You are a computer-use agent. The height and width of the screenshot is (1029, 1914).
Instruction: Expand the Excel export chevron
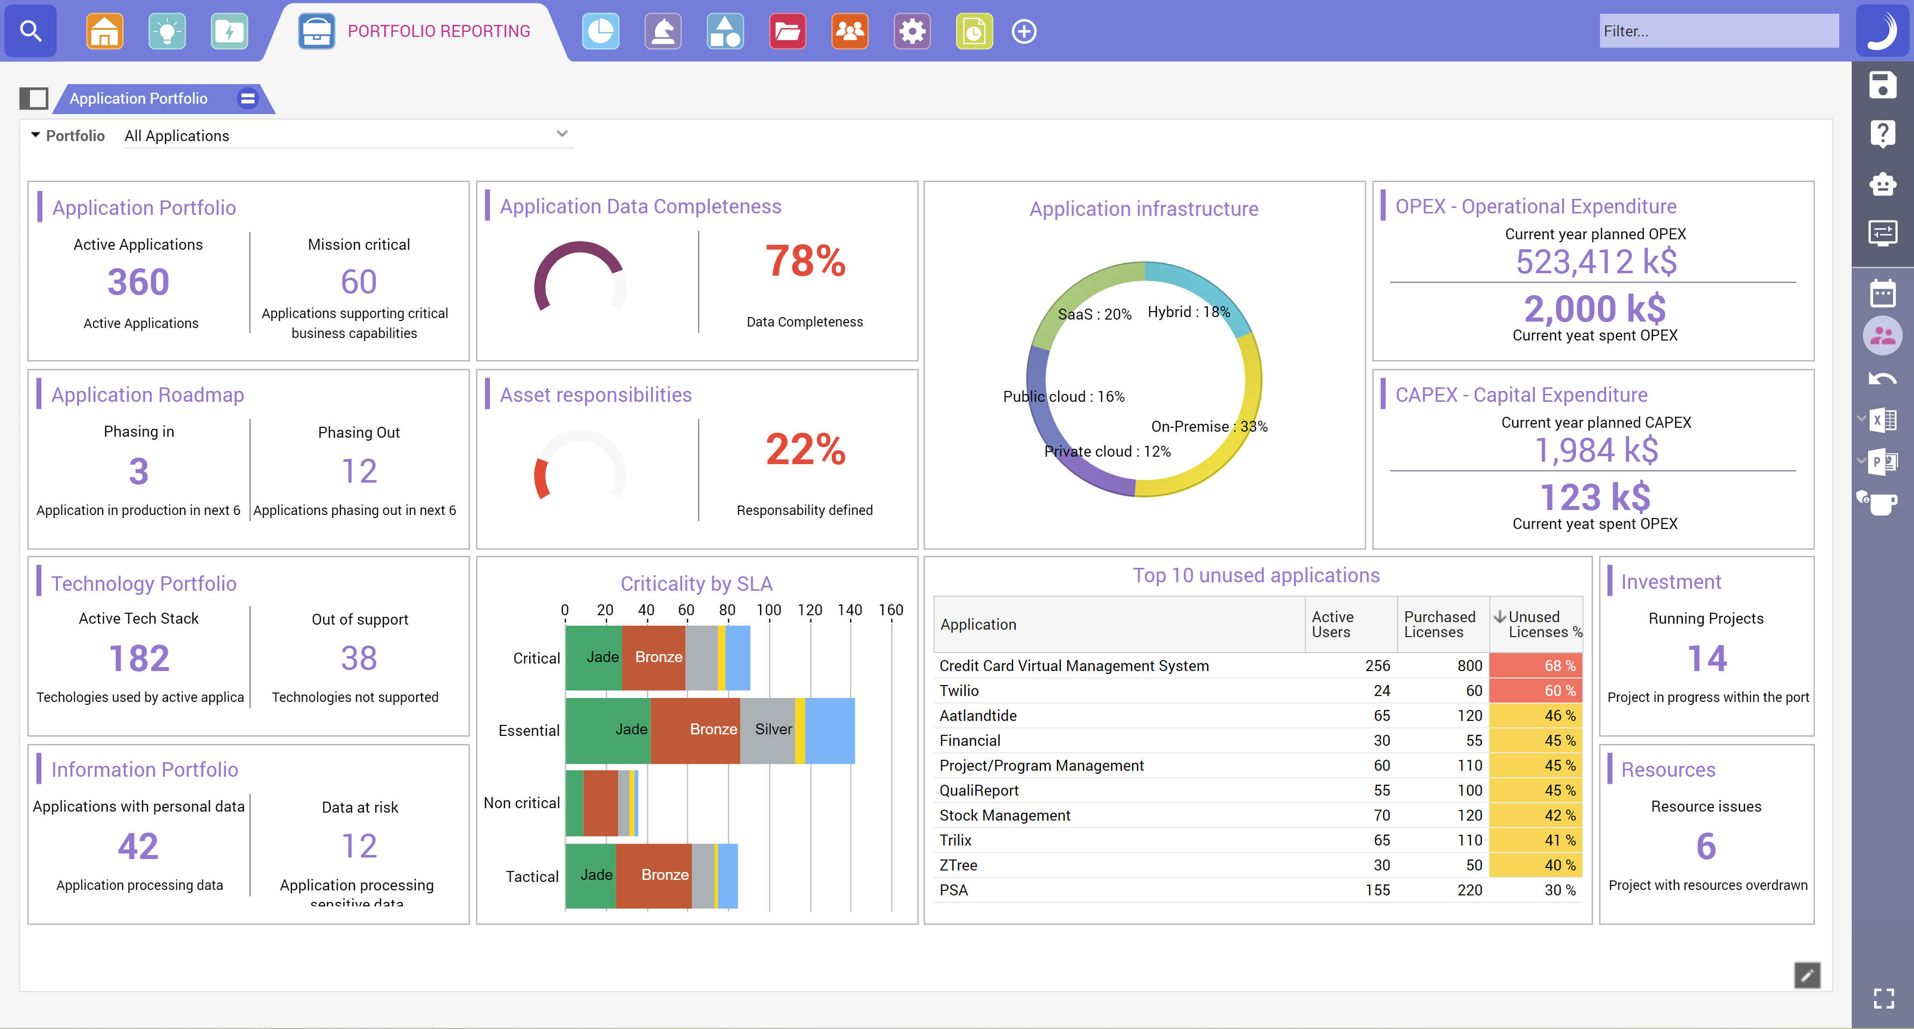pos(1861,419)
